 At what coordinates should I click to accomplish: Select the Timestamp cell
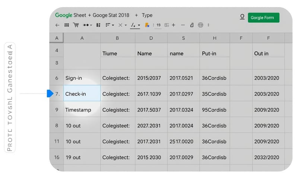[82, 110]
